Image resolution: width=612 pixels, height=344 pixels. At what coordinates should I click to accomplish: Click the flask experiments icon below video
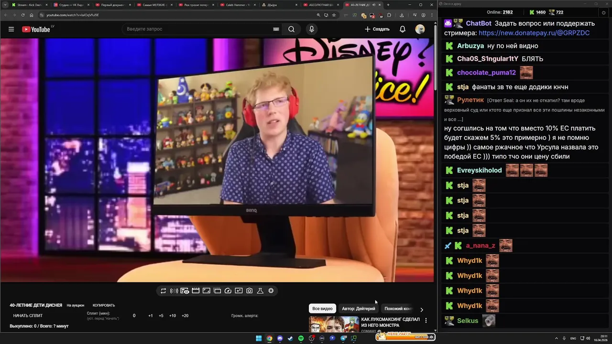click(x=260, y=290)
